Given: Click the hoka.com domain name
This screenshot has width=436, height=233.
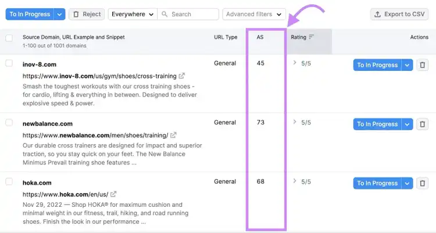Looking at the screenshot, I should coord(37,183).
